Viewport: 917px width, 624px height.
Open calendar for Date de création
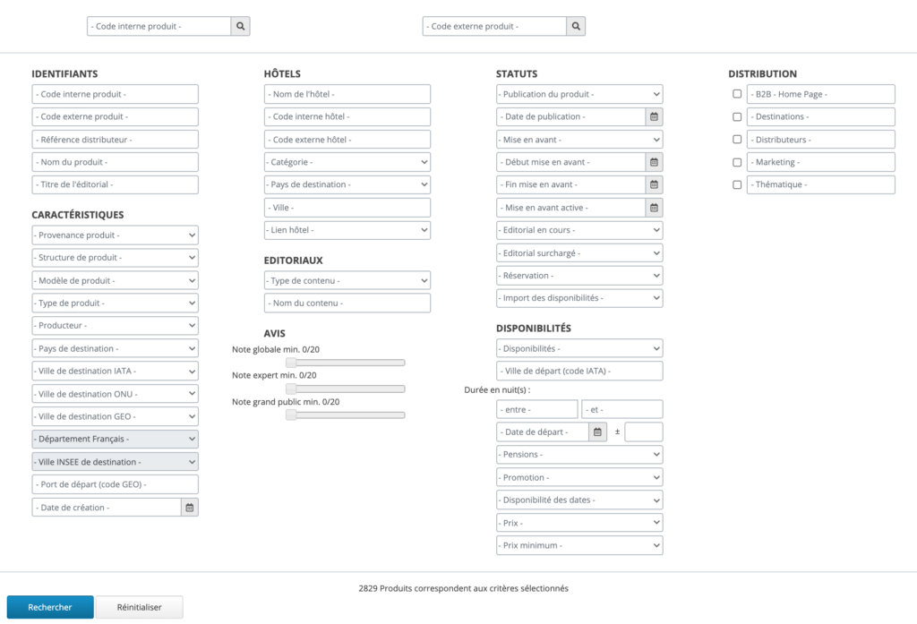point(189,508)
